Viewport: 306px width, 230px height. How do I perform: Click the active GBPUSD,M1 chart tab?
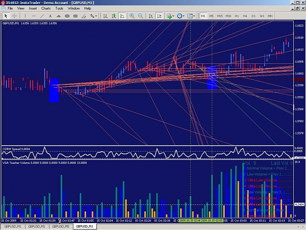[85, 227]
